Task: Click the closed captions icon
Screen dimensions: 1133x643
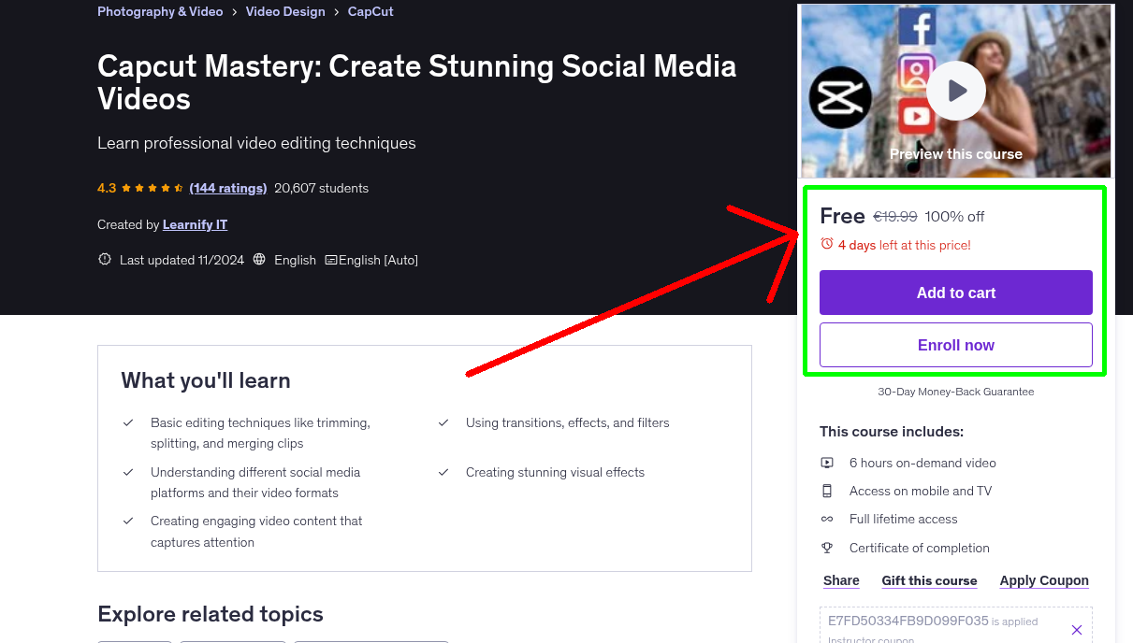Action: tap(331, 260)
